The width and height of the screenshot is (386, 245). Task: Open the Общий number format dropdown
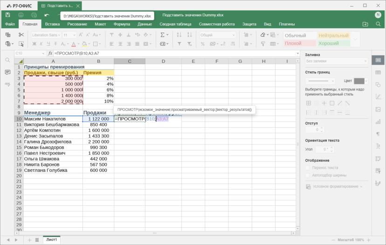click(217, 35)
